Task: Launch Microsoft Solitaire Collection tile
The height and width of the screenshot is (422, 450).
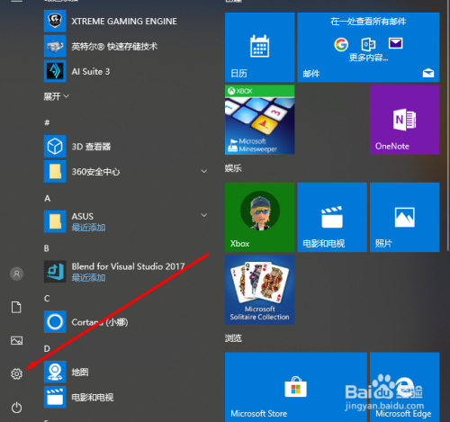Action: coord(260,290)
